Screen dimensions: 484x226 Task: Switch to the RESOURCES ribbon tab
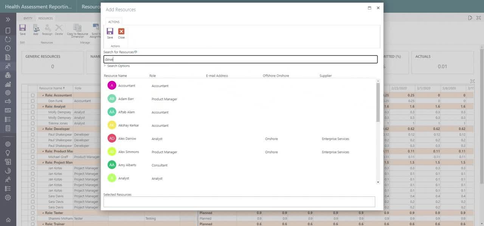[45, 18]
